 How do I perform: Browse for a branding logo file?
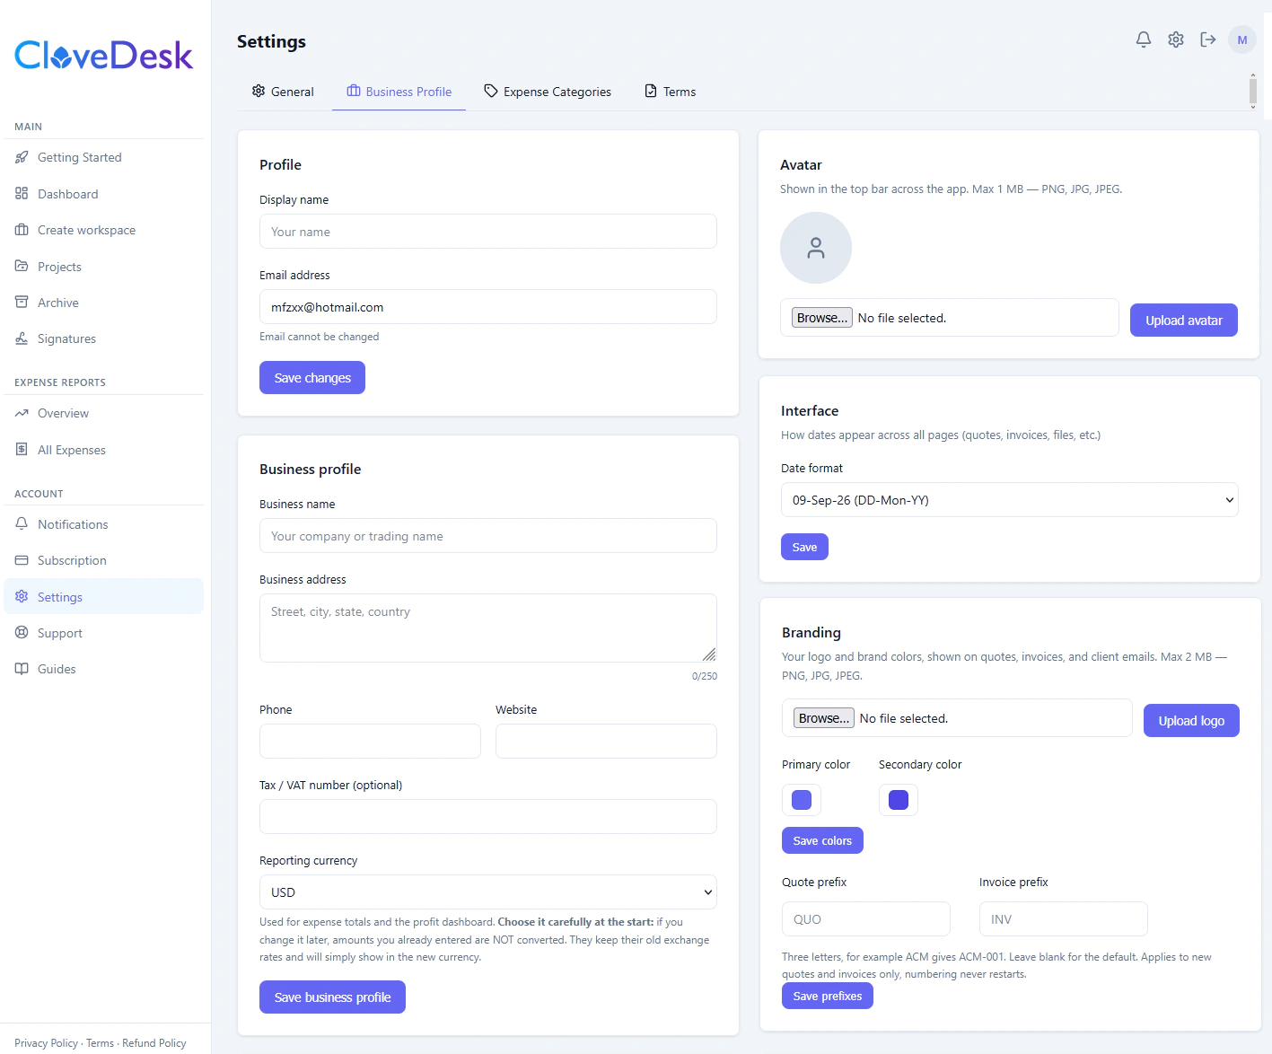(824, 718)
